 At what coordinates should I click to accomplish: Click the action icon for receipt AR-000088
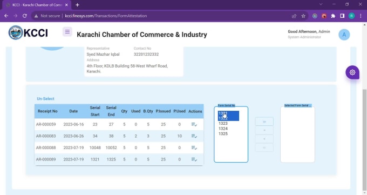click(x=194, y=147)
